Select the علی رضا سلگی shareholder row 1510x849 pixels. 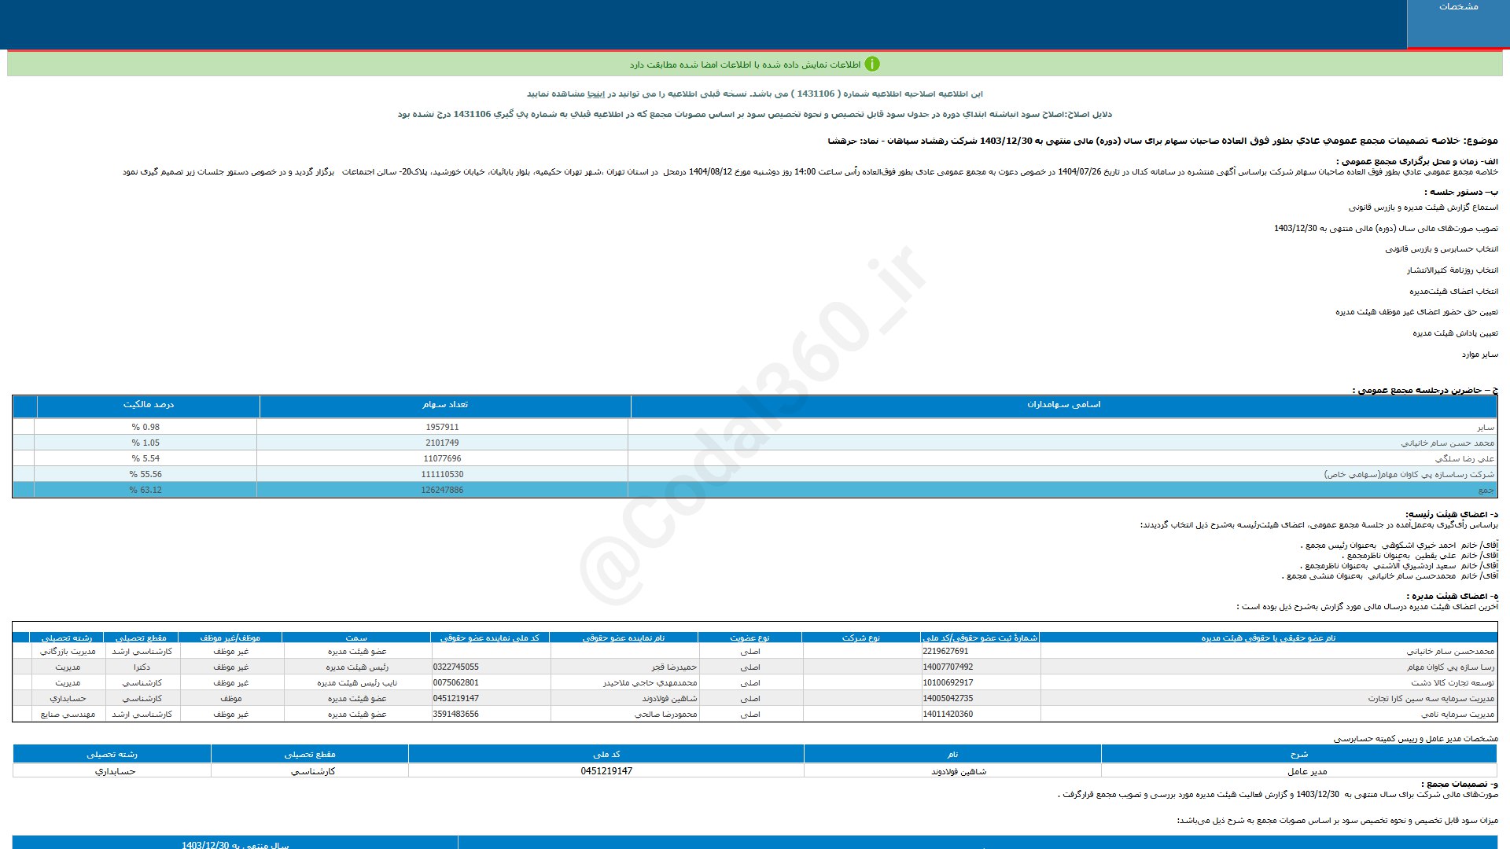click(x=1464, y=459)
